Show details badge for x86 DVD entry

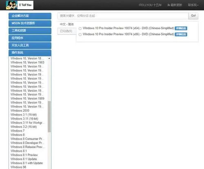pyautogui.click(x=181, y=34)
